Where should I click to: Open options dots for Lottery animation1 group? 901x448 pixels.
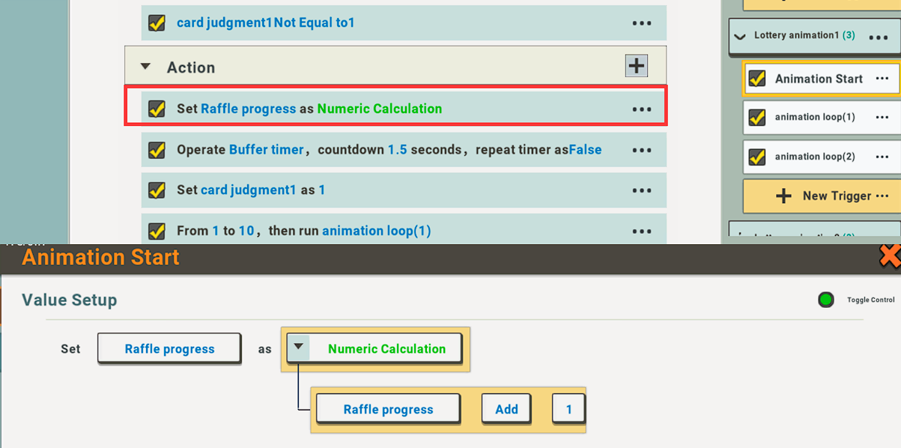[x=878, y=37]
